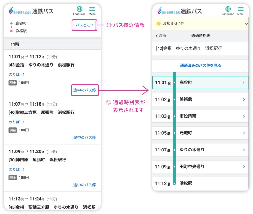Open the hamburger Menu in left phone
The width and height of the screenshot is (253, 214).
pyautogui.click(x=92, y=10)
